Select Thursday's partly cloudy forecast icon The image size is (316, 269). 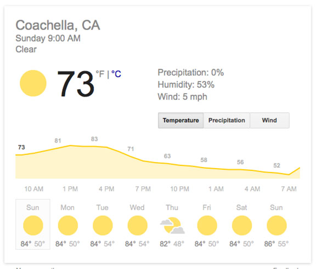pyautogui.click(x=172, y=225)
